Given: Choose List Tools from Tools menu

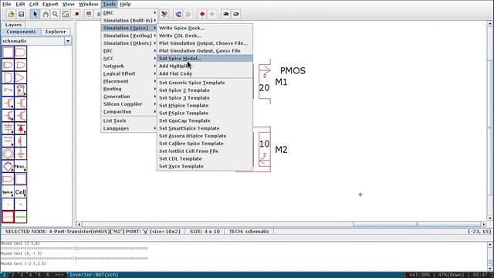Looking at the screenshot, I should pos(129,120).
